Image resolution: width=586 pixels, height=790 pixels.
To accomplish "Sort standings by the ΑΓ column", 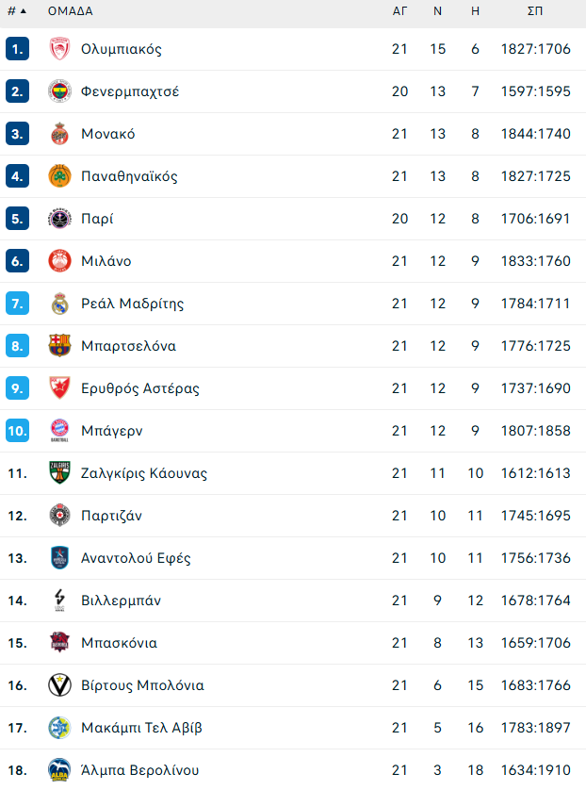I will click(x=399, y=11).
